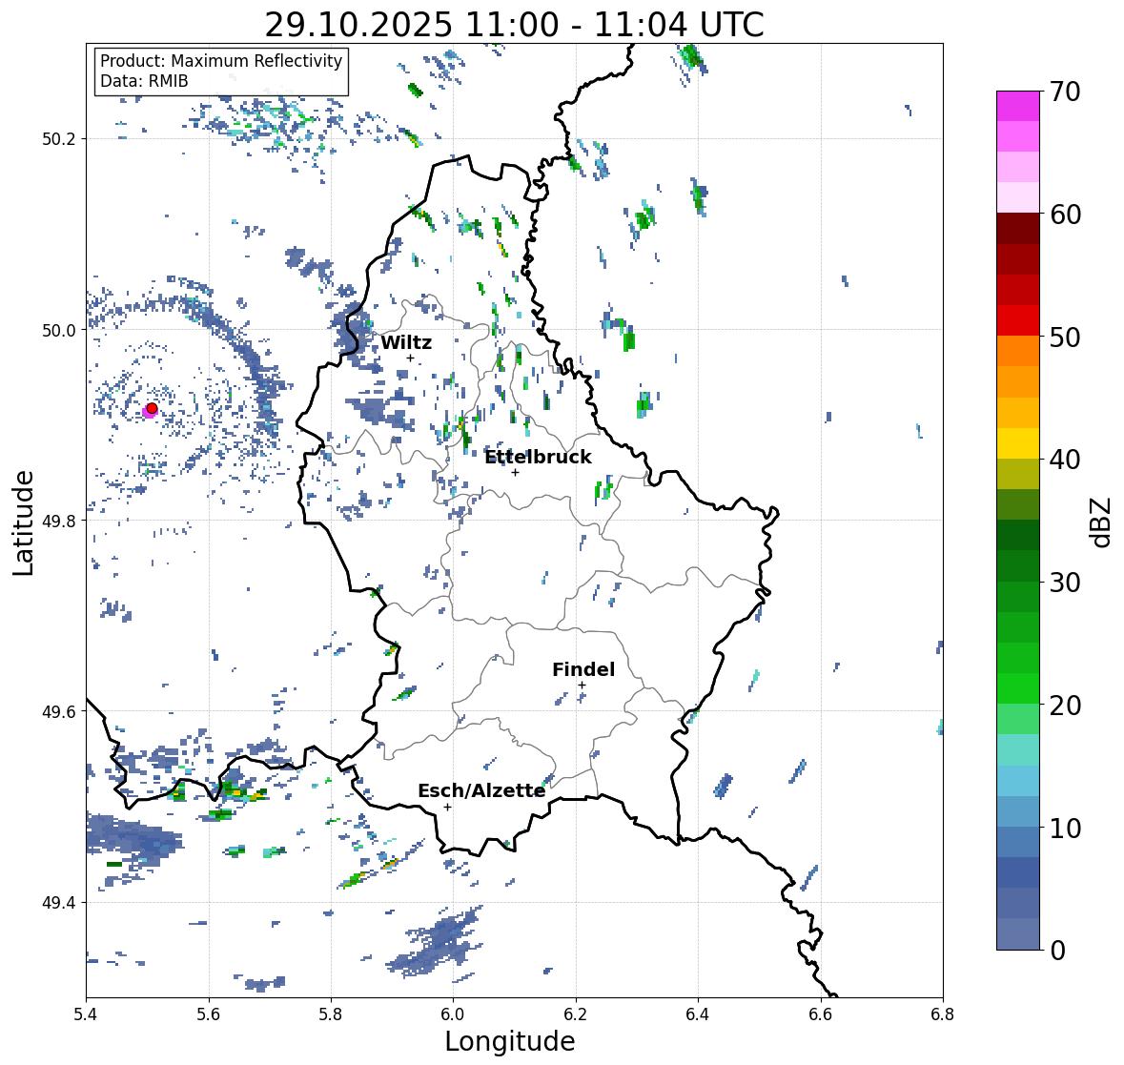Click 'Data: RMIB' text in legend box

tap(144, 81)
